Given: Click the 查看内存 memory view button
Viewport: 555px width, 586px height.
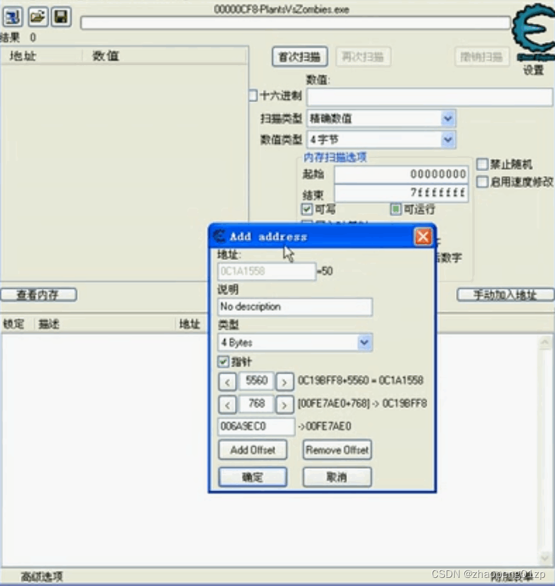Looking at the screenshot, I should tap(38, 295).
